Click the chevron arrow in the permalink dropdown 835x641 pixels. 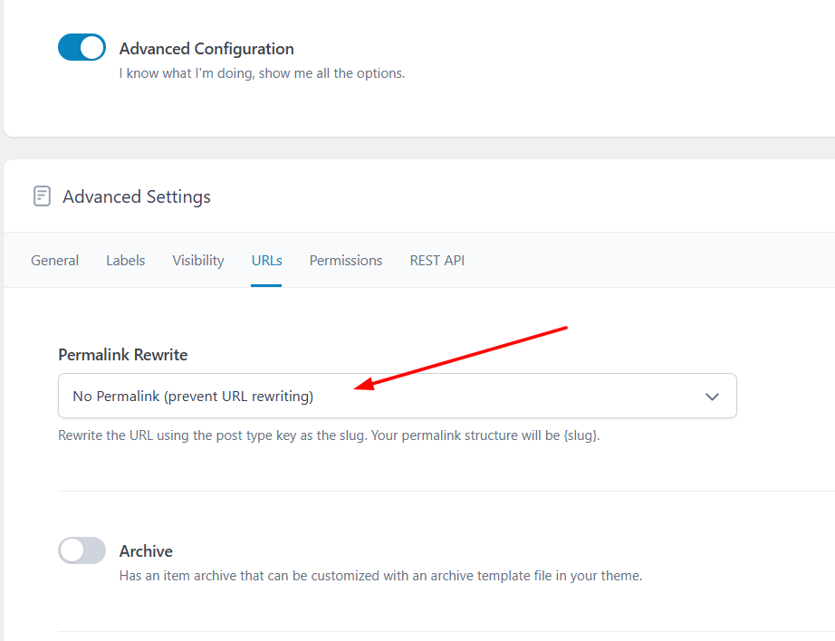point(712,397)
